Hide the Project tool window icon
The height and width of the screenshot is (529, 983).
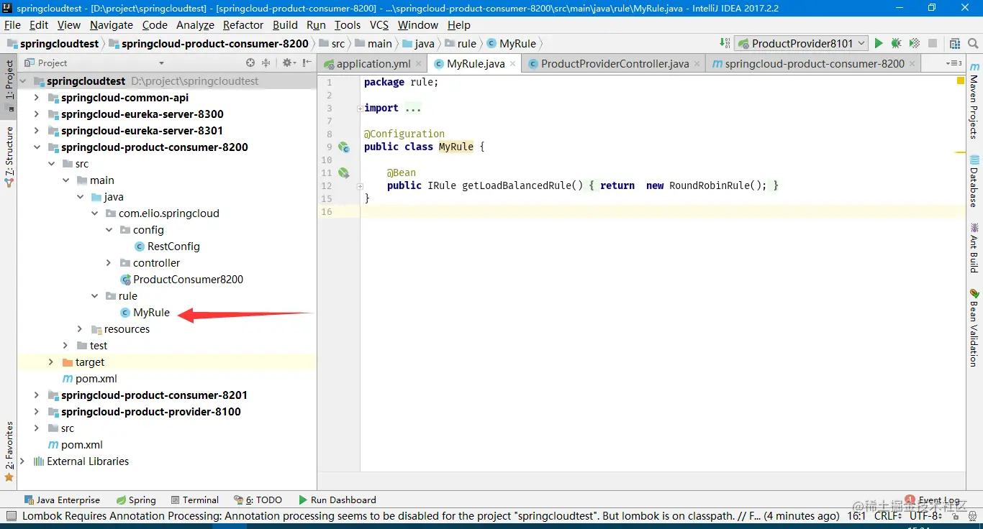click(x=307, y=63)
